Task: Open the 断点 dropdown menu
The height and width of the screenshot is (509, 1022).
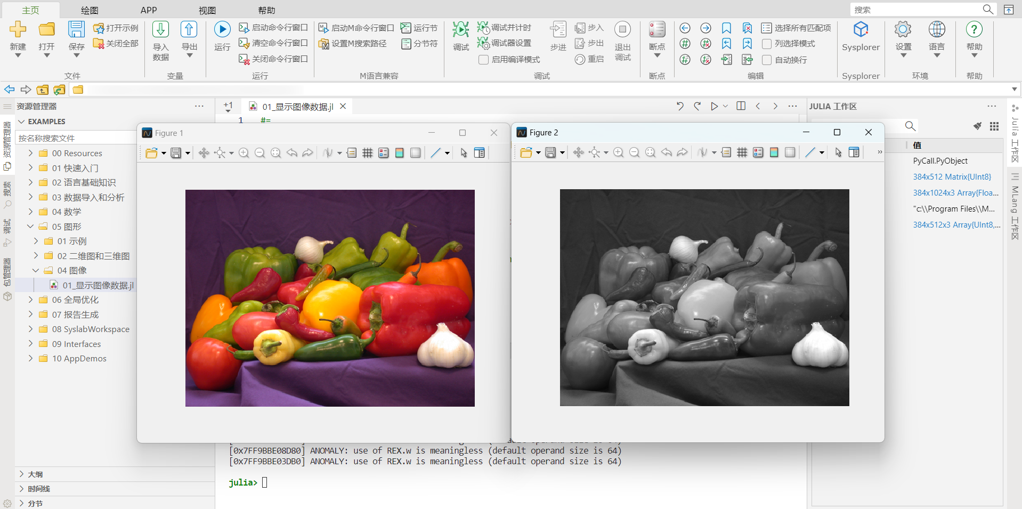Action: (657, 55)
